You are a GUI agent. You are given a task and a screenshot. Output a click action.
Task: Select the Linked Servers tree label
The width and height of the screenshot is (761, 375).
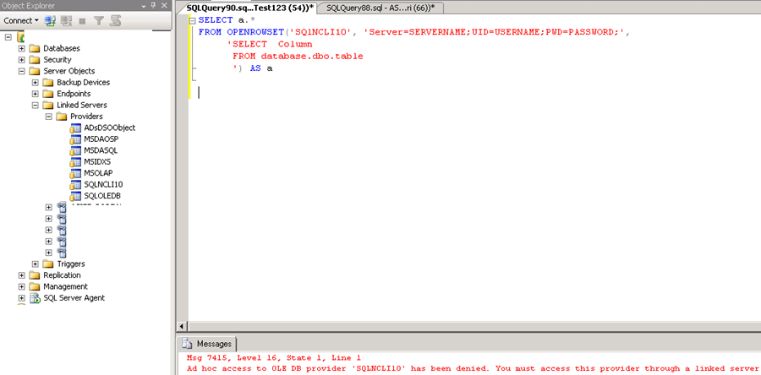pyautogui.click(x=81, y=105)
